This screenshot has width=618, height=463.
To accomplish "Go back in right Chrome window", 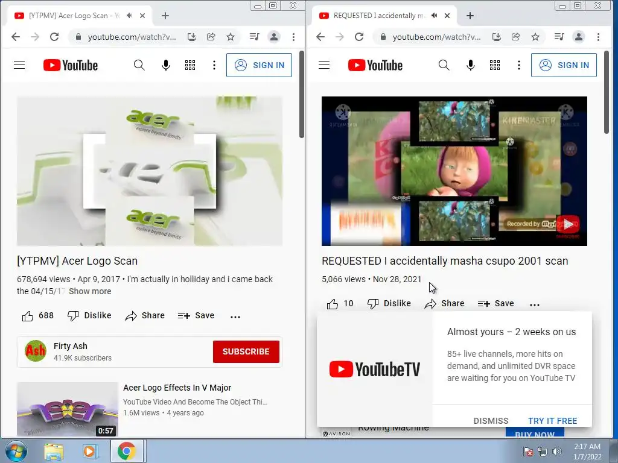I will coord(320,37).
